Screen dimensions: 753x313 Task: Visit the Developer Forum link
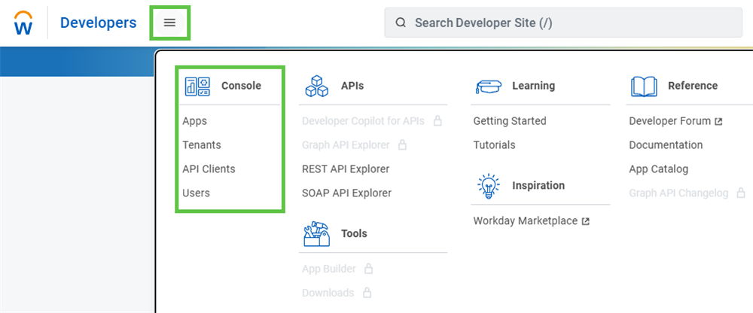pos(670,121)
